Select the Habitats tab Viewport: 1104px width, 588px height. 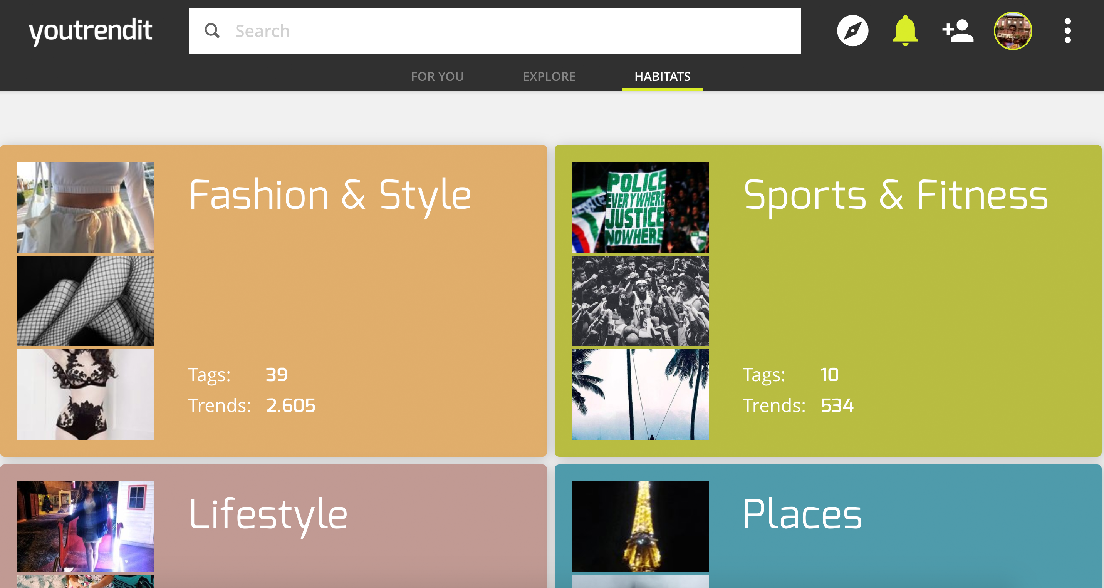coord(662,76)
